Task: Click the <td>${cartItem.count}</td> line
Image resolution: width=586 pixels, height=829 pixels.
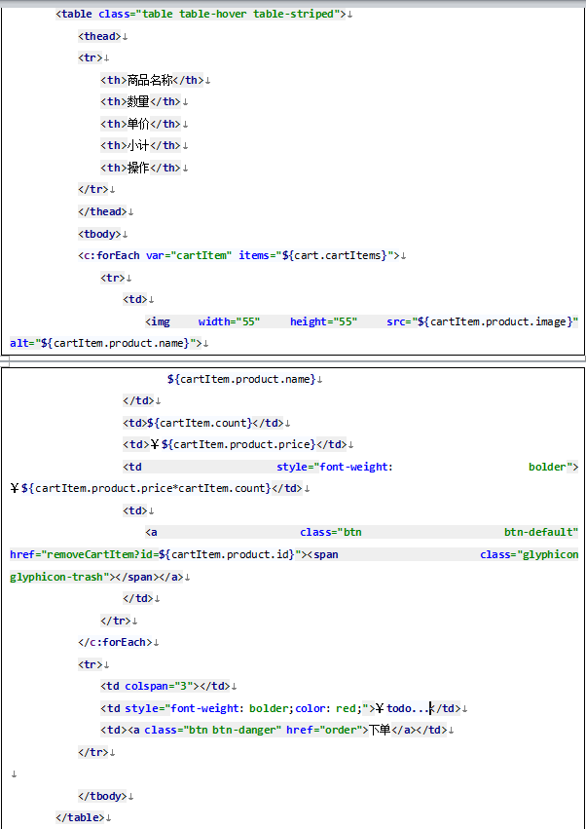Action: (x=202, y=423)
